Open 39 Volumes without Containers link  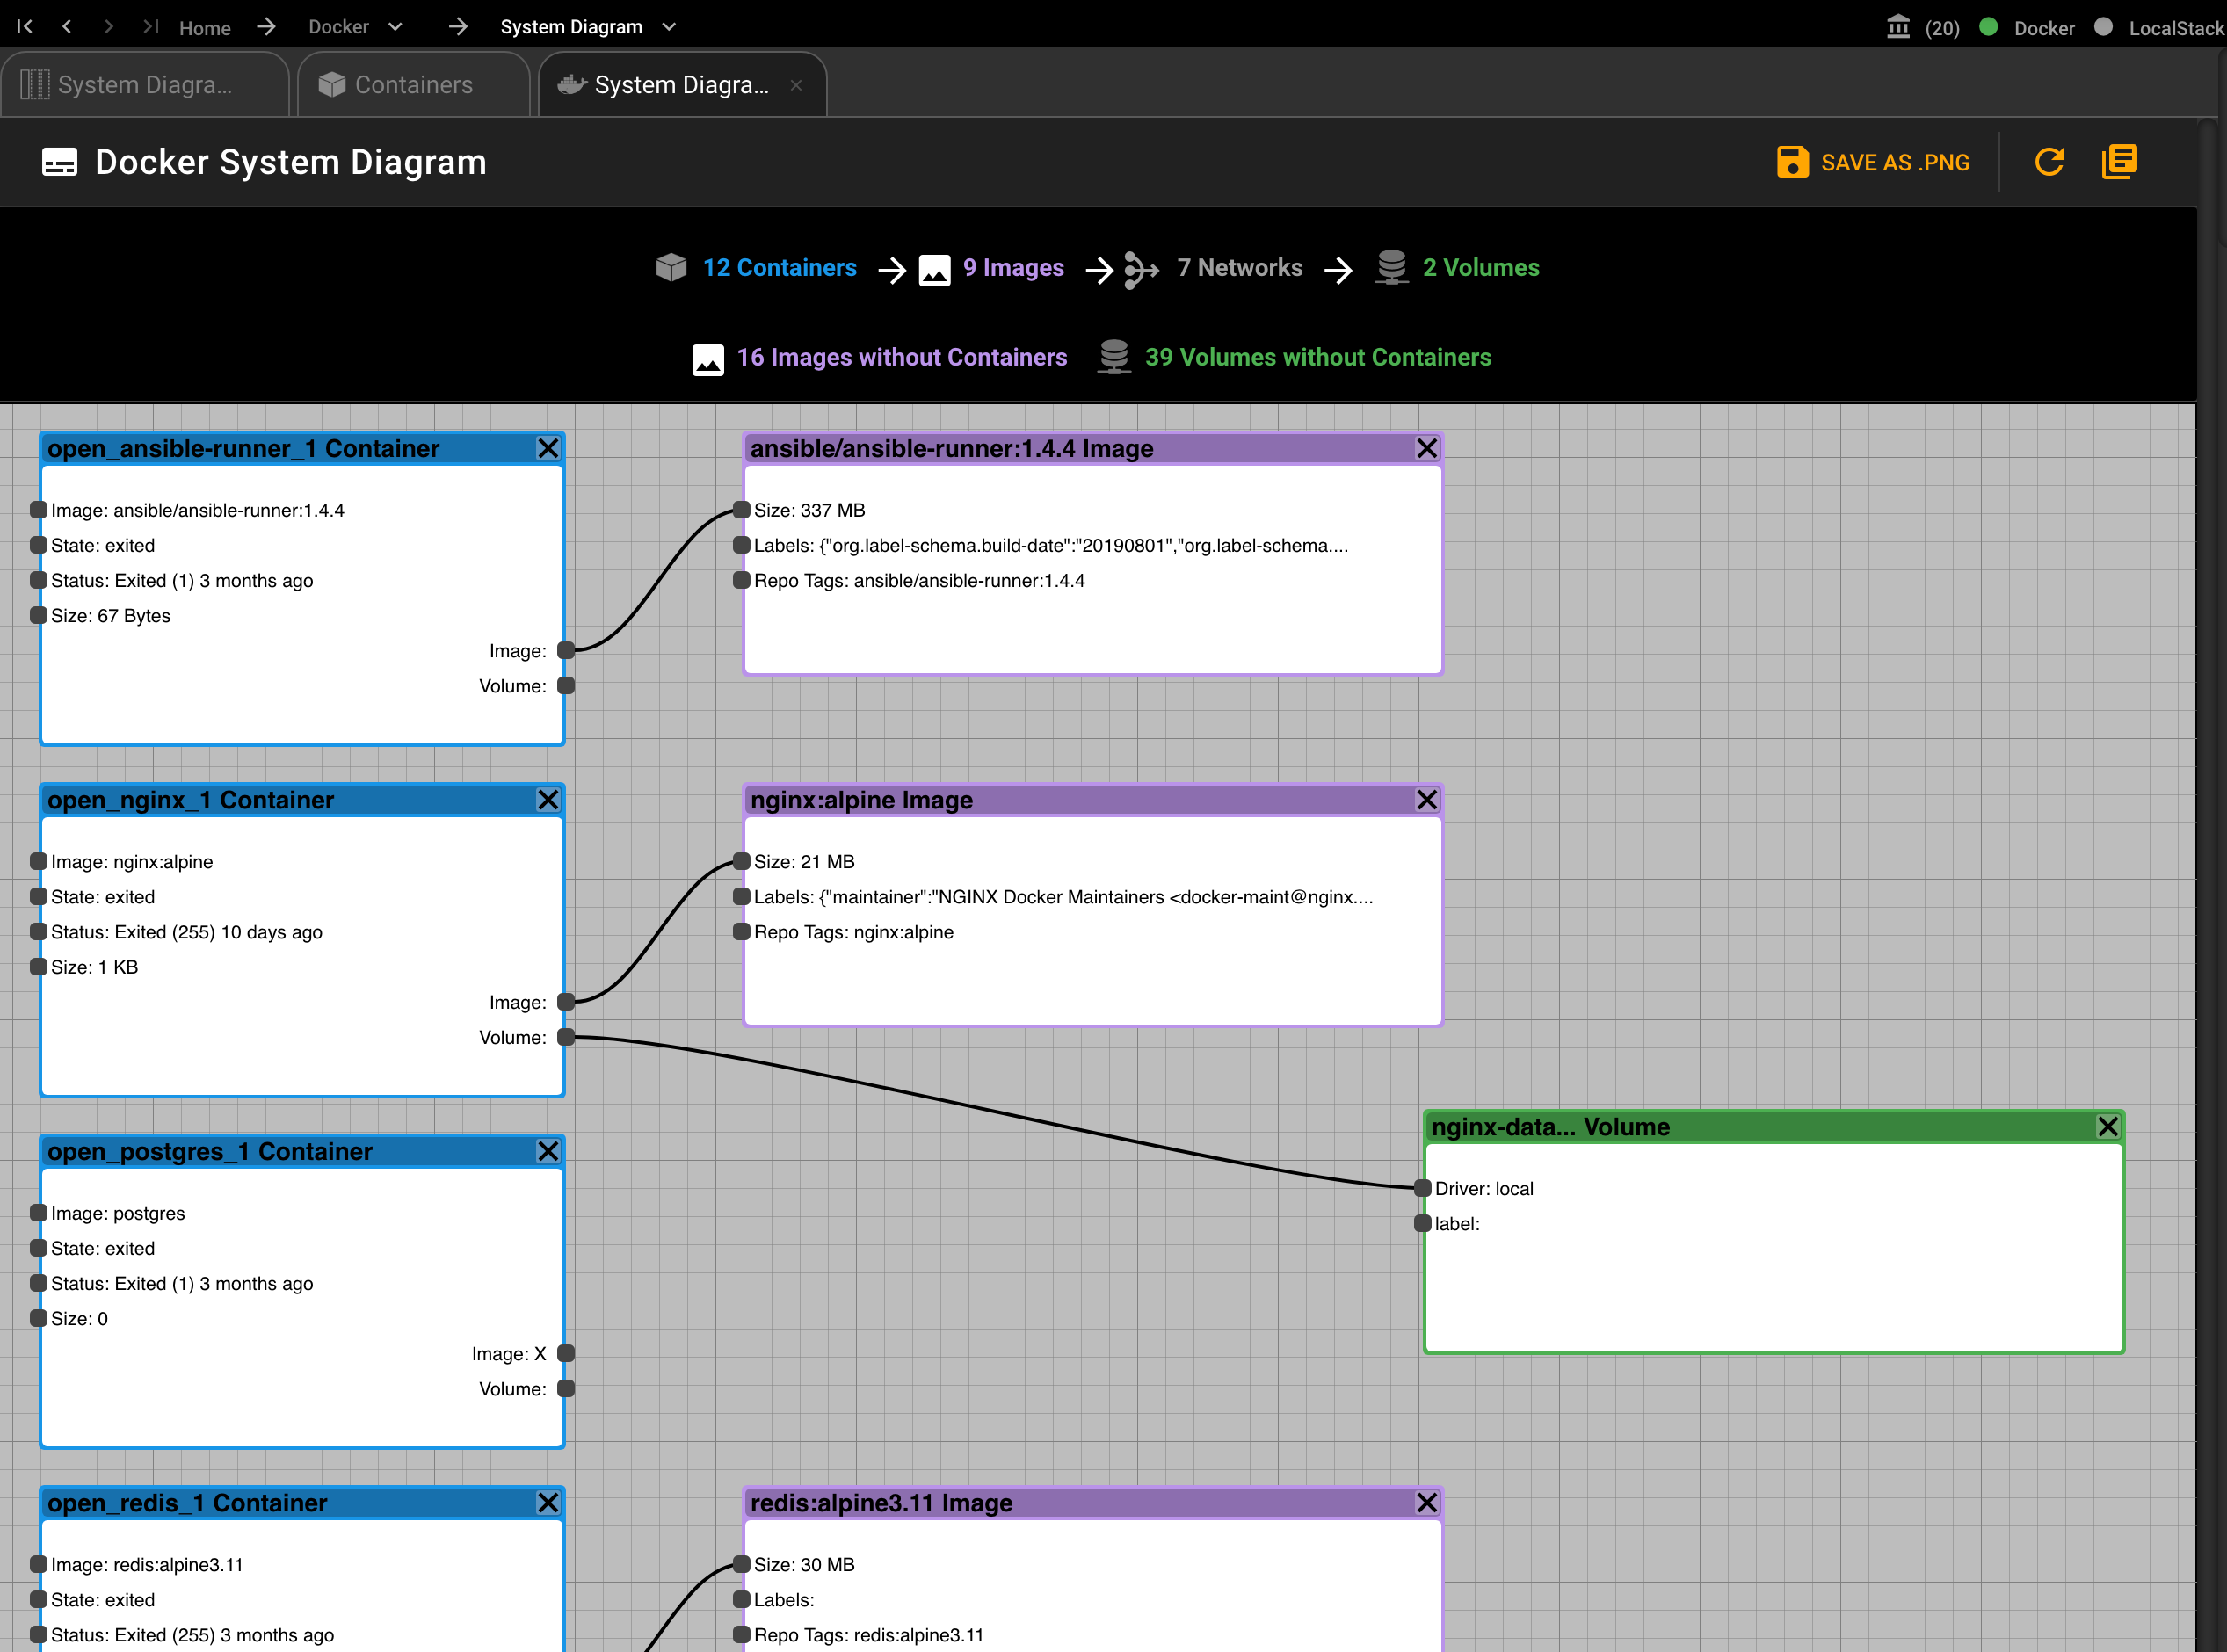[x=1318, y=357]
